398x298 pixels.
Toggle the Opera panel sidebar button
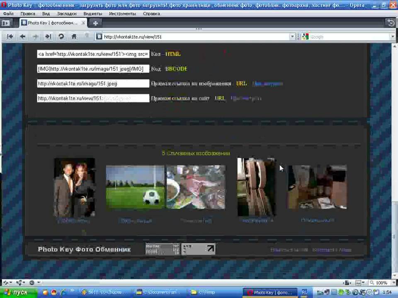(6, 23)
